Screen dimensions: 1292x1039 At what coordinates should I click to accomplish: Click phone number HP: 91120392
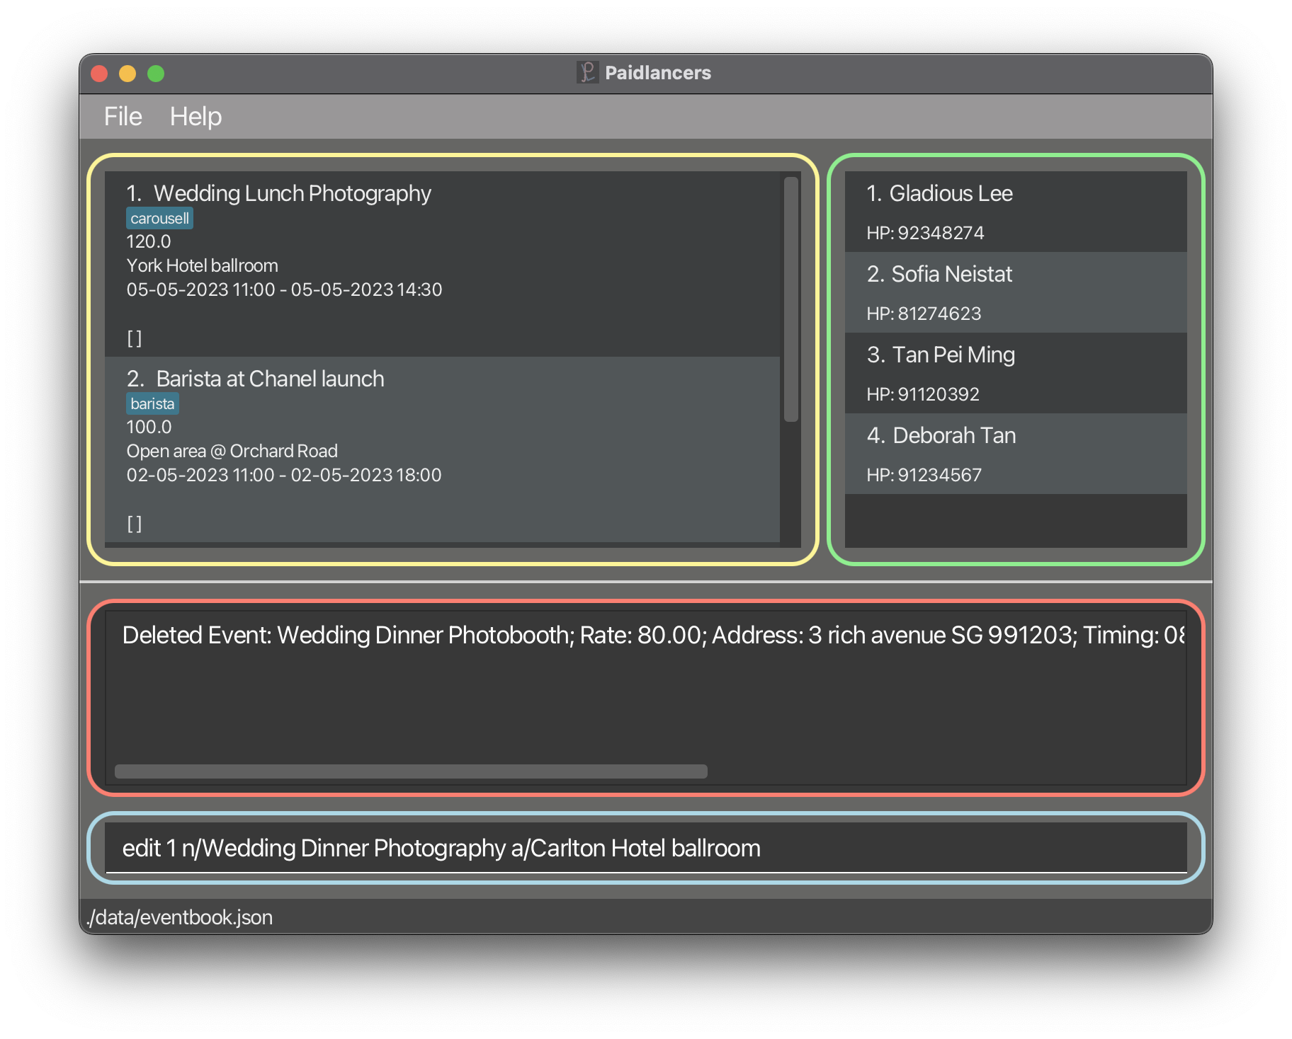pos(923,394)
